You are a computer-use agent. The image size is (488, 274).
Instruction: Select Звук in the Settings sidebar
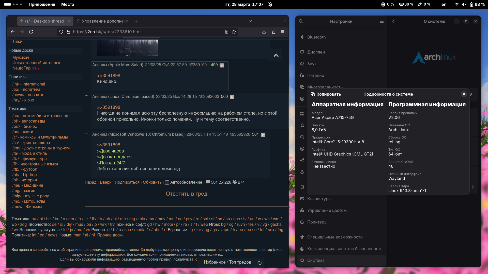(341, 64)
